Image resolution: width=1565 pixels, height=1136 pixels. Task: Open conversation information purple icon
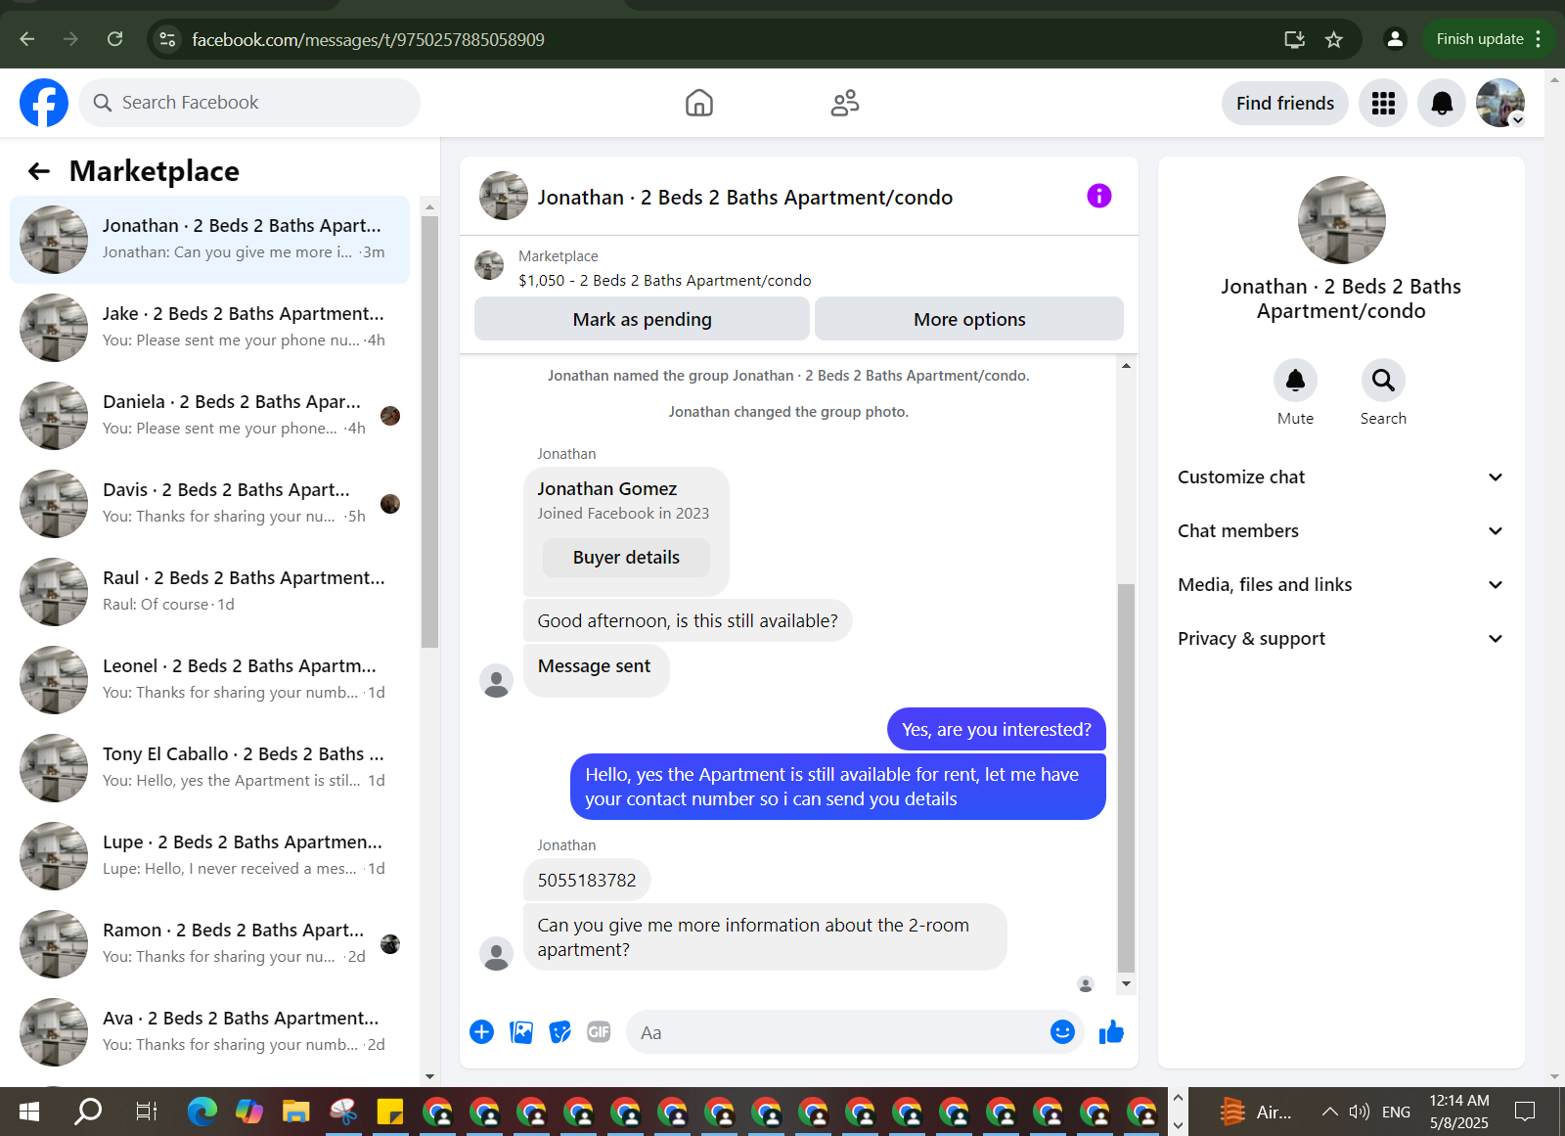coord(1099,196)
